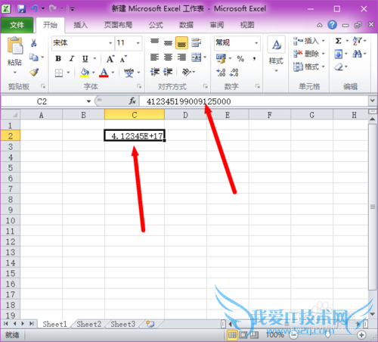Click AutoSum sigma icon
378x342 pixels.
point(339,41)
